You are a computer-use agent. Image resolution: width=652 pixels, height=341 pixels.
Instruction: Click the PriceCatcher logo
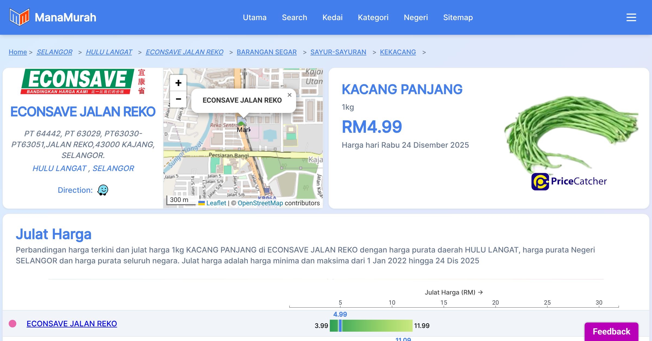pyautogui.click(x=569, y=181)
